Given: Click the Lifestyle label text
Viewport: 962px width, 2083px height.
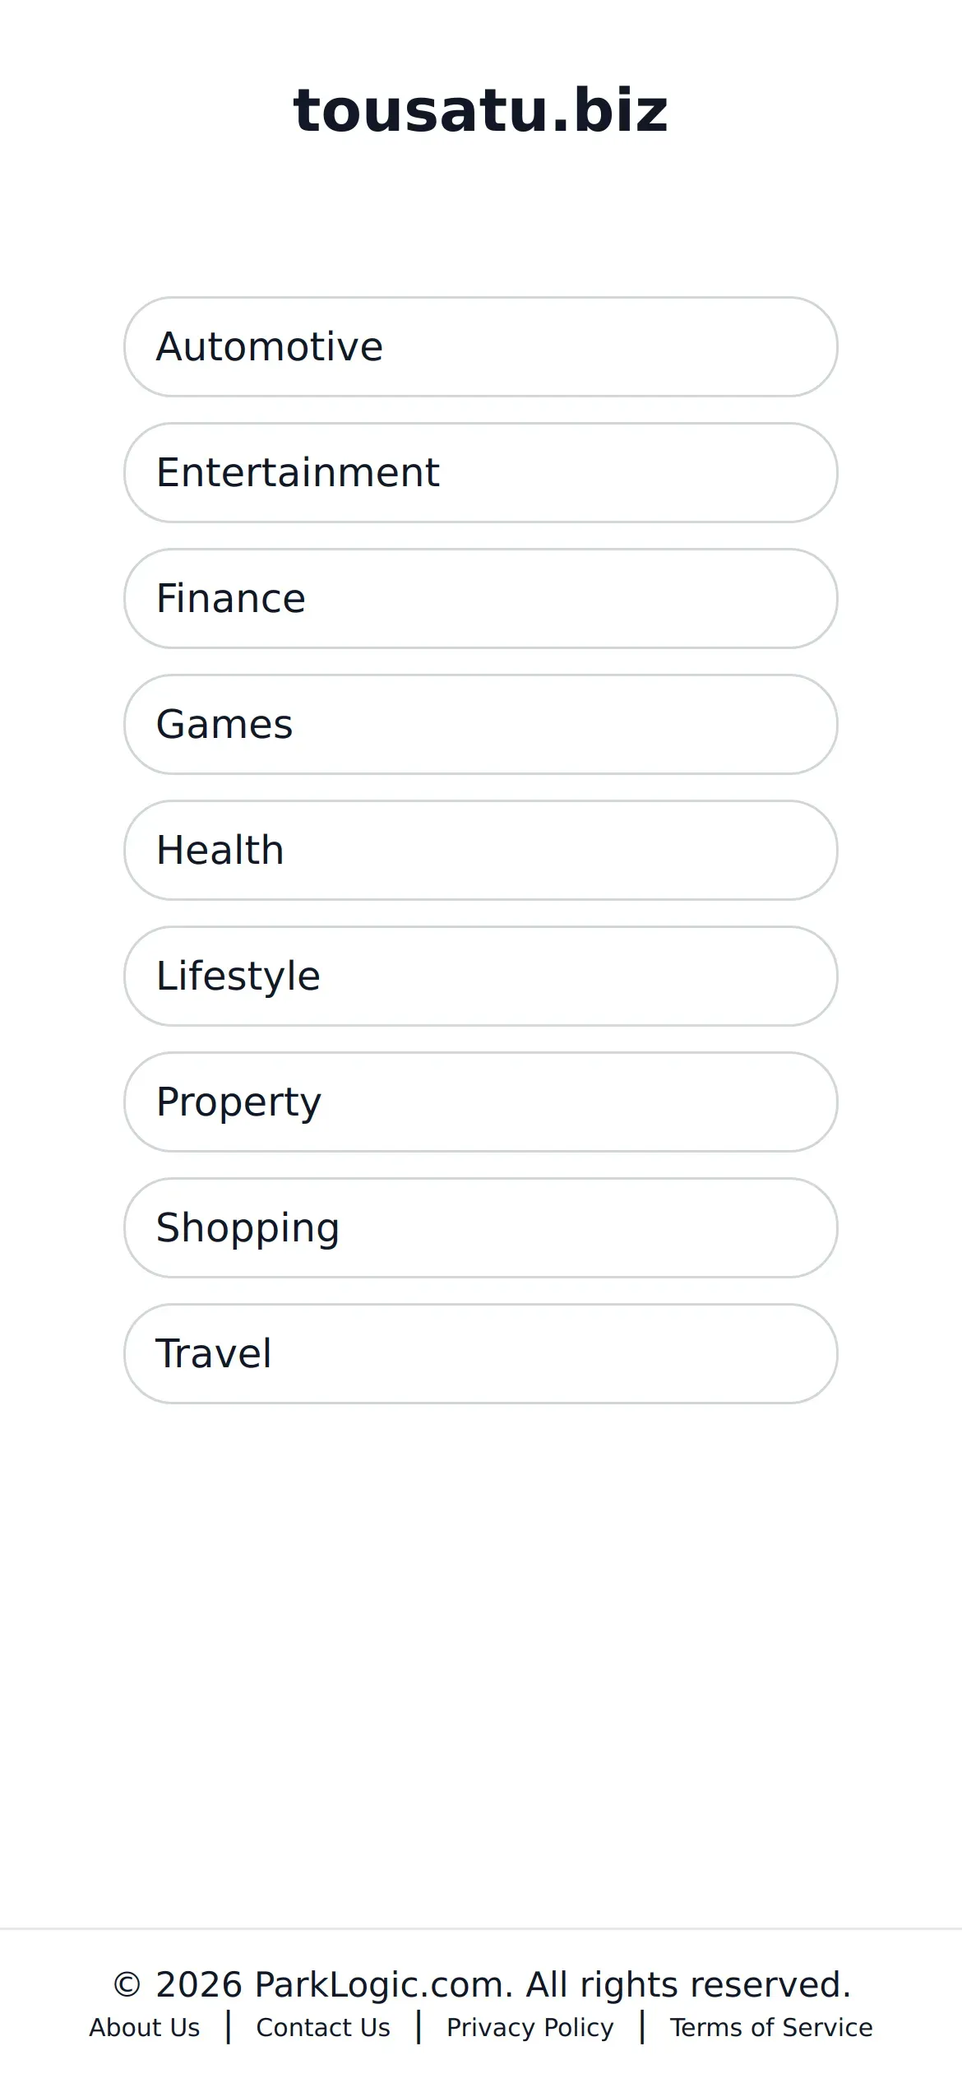Looking at the screenshot, I should click(x=238, y=977).
